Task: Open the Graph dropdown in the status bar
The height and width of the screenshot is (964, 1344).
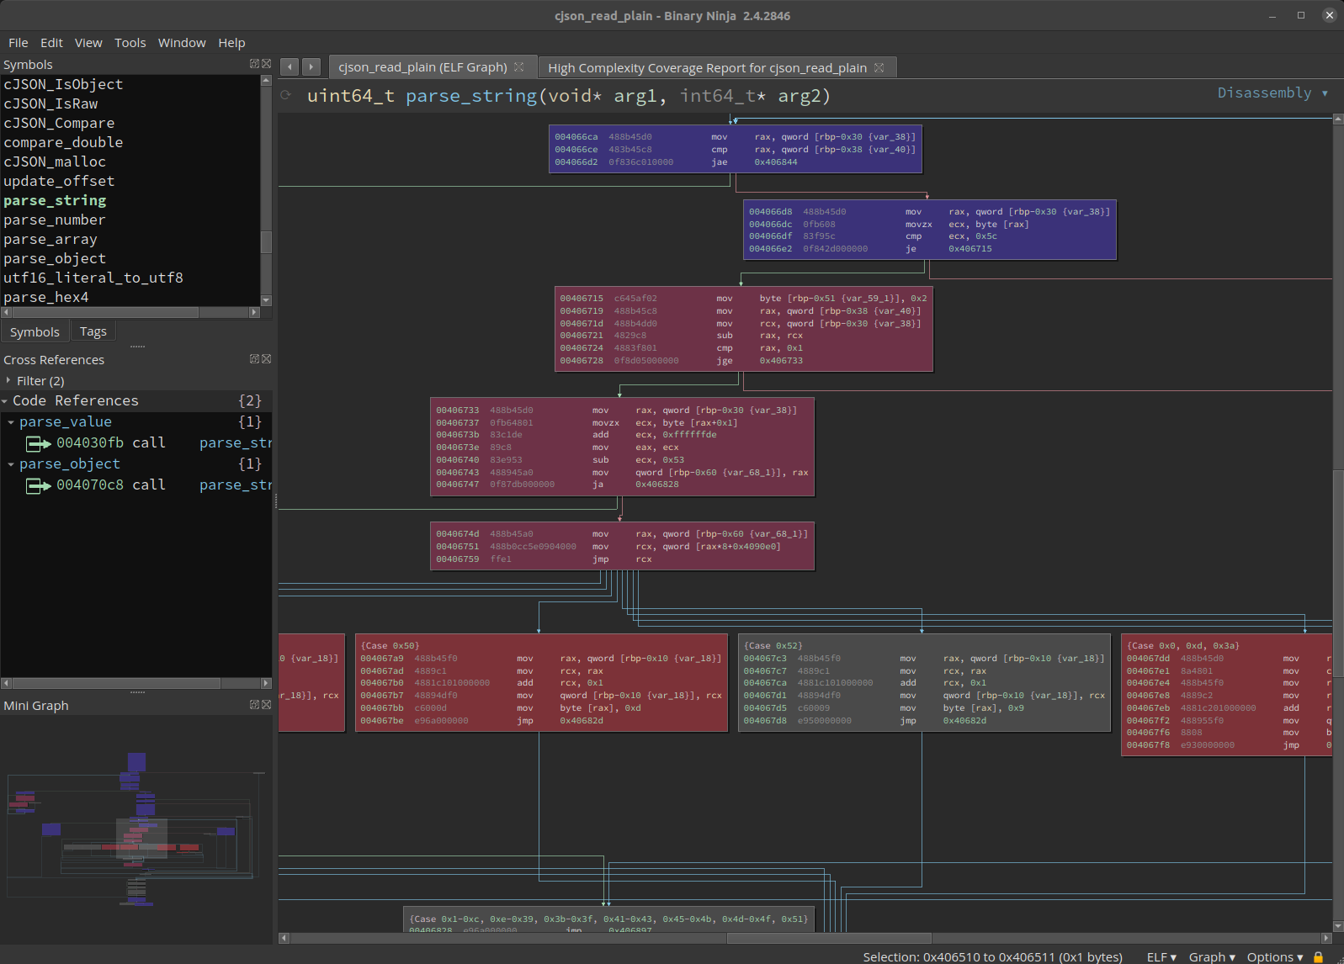Action: pos(1212,957)
